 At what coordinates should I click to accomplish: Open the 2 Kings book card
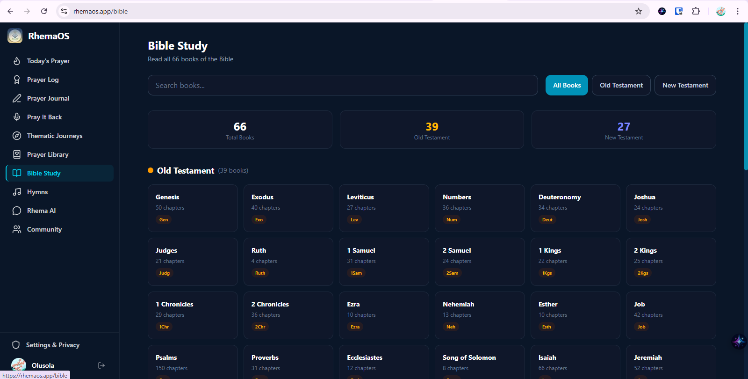click(671, 262)
